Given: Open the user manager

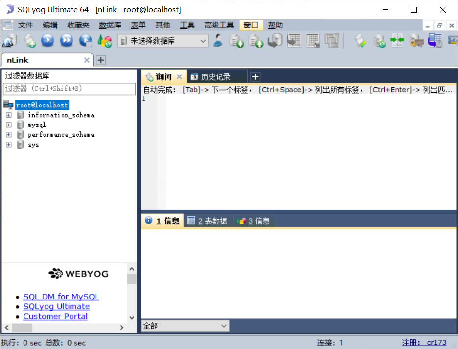Looking at the screenshot, I should coord(218,40).
